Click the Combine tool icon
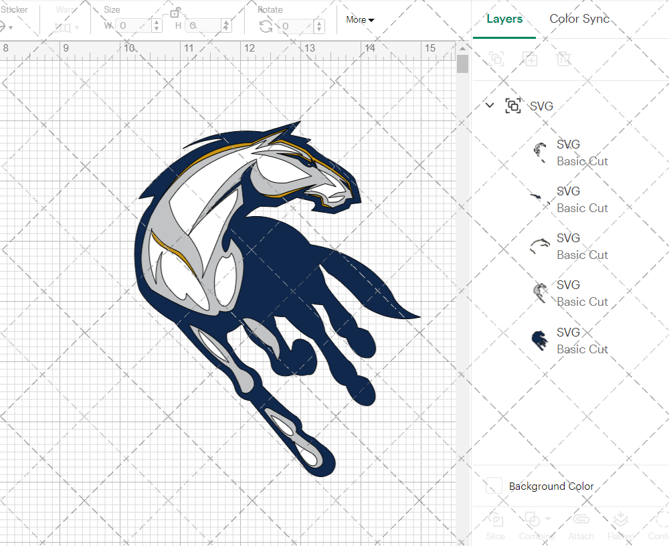This screenshot has width=669, height=546. (532, 519)
